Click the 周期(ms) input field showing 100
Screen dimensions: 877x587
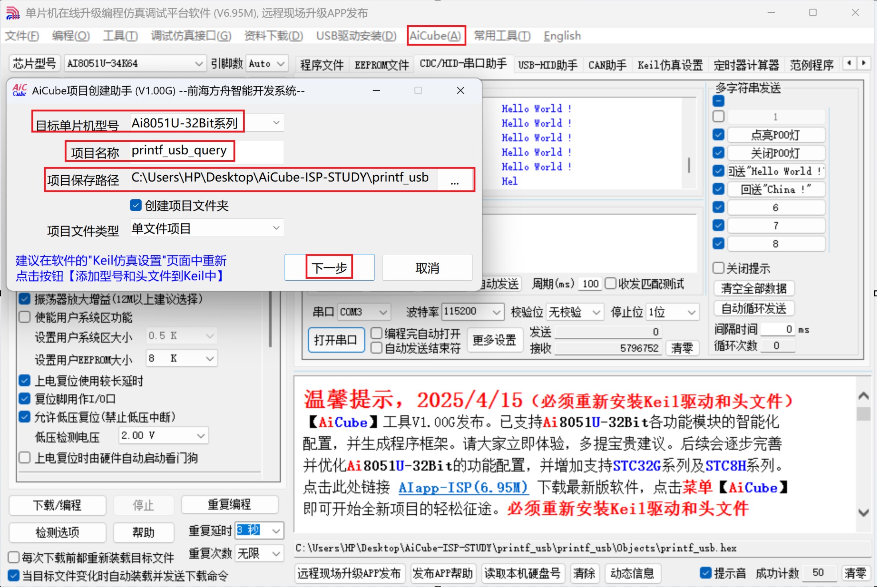(590, 284)
